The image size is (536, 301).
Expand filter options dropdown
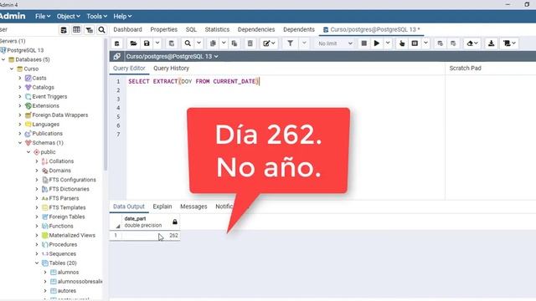(304, 43)
